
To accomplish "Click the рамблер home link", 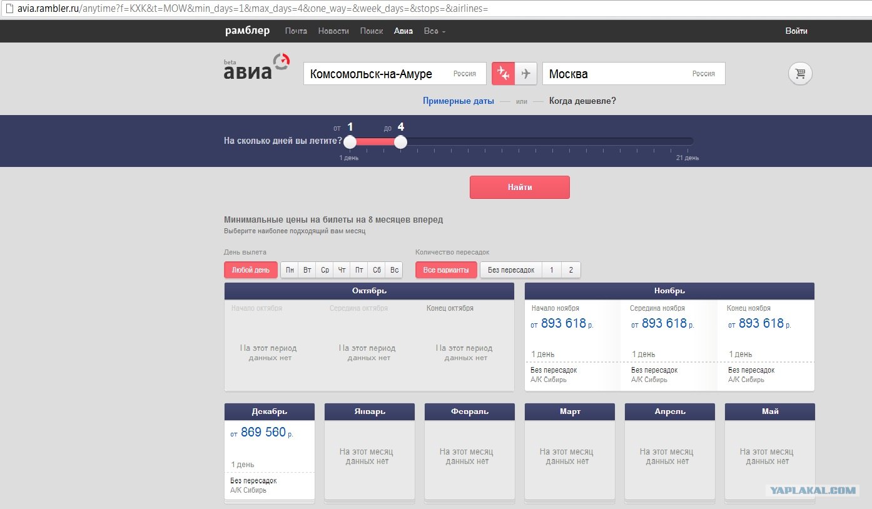I will [x=248, y=31].
